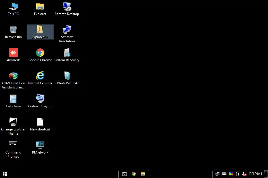The image size is (268, 178).
Task: Click the muted speaker tray icon
Action: 244,174
